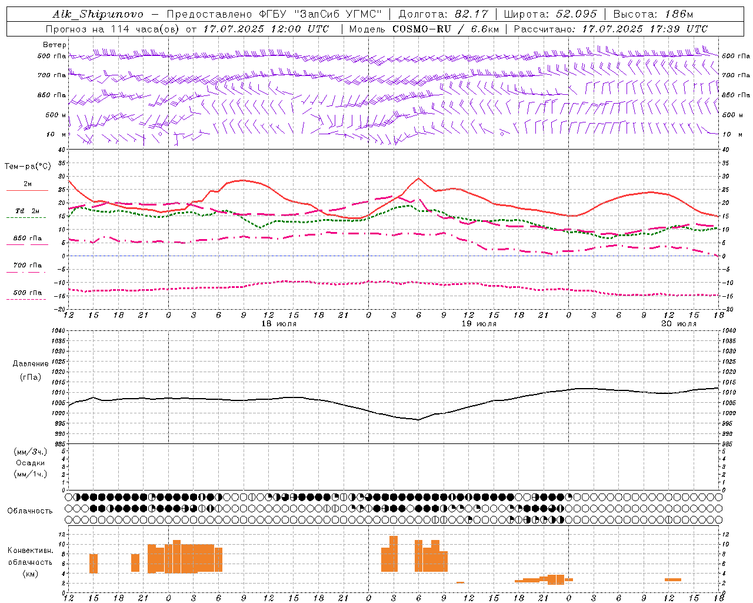This screenshot has width=753, height=603.
Task: Click the Облачность row label
Action: click(30, 511)
